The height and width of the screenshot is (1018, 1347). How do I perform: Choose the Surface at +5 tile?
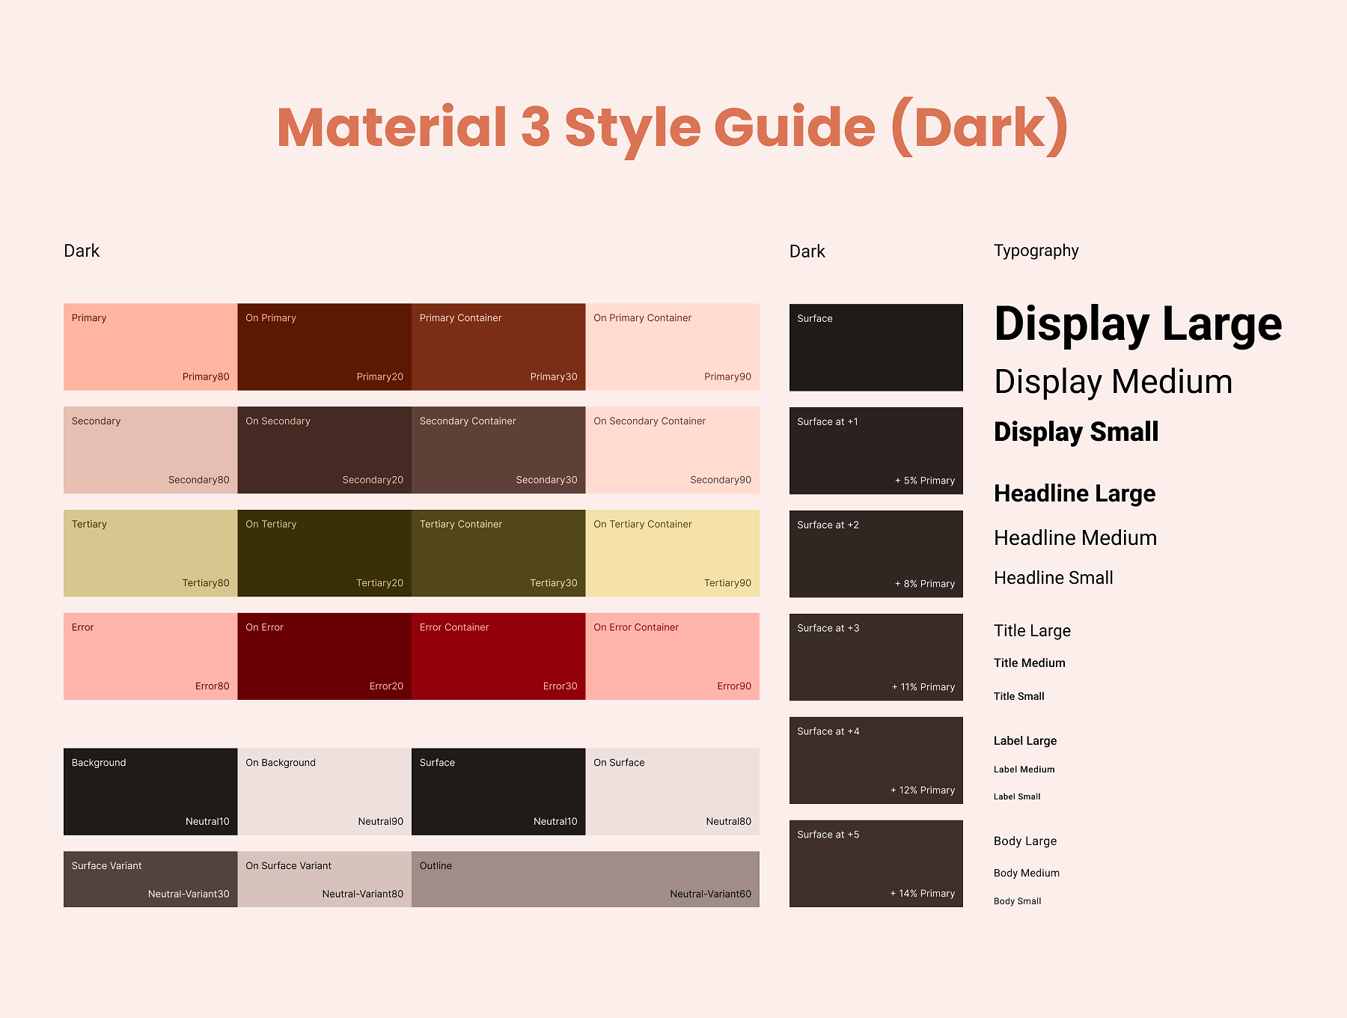876,864
